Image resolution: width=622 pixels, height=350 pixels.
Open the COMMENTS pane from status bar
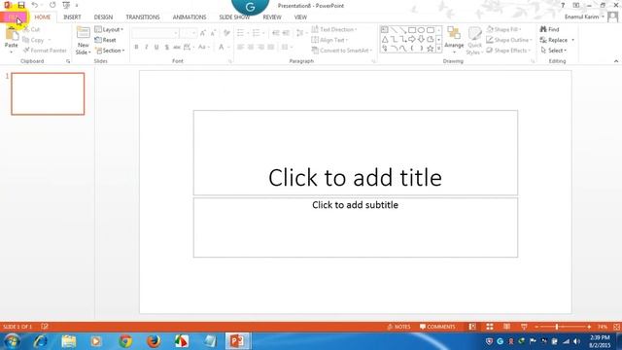(437, 327)
